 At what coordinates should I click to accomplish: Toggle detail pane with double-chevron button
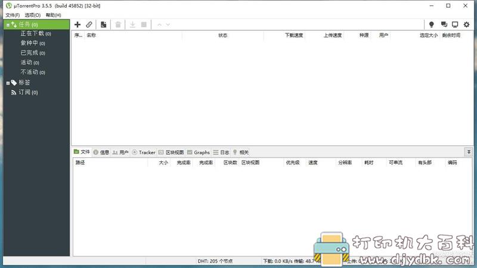pos(469,152)
